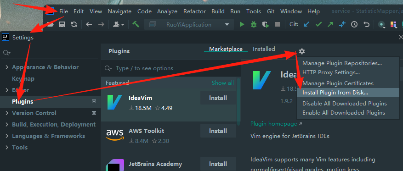Image resolution: width=403 pixels, height=171 pixels.
Task: Click the multicolored squares toolbar icon
Action: click(x=393, y=24)
